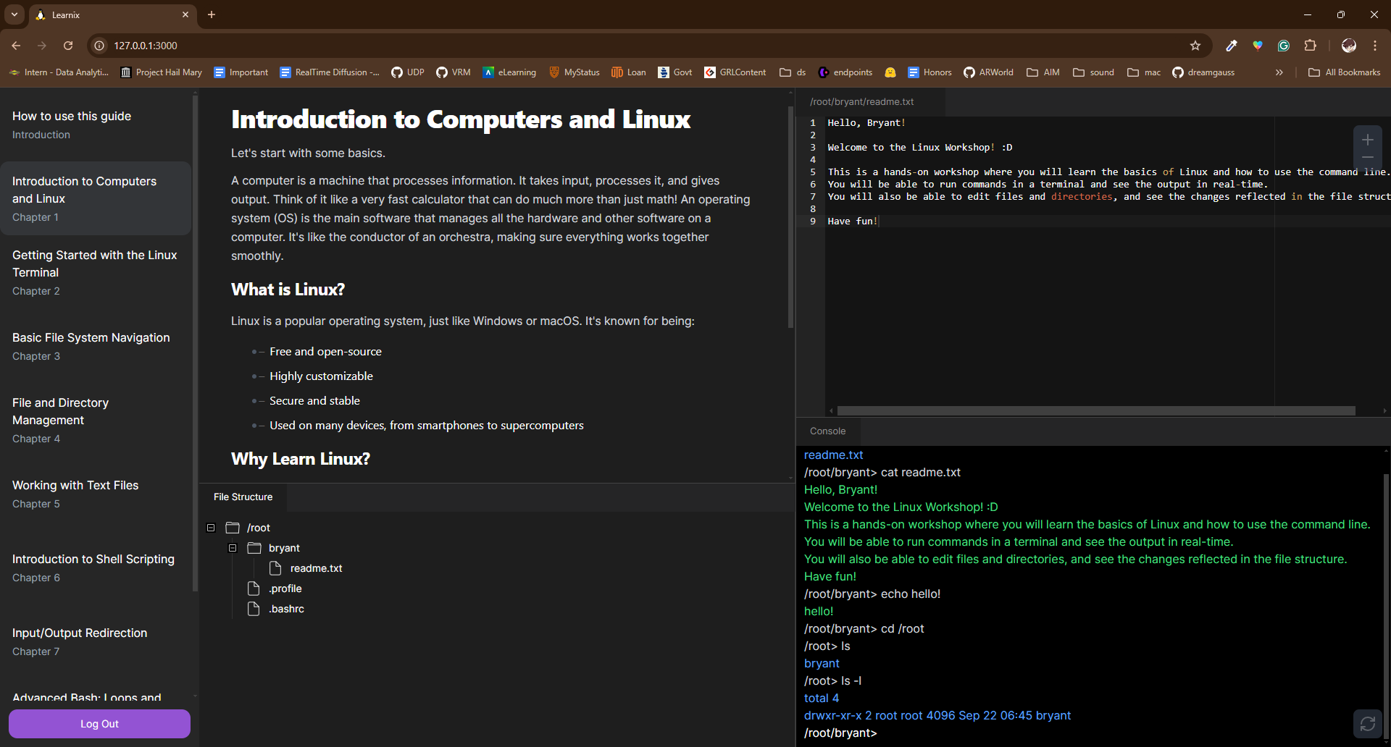Screen dimensions: 1391x747
Task: Collapse the /root folder tree node
Action: coord(211,528)
